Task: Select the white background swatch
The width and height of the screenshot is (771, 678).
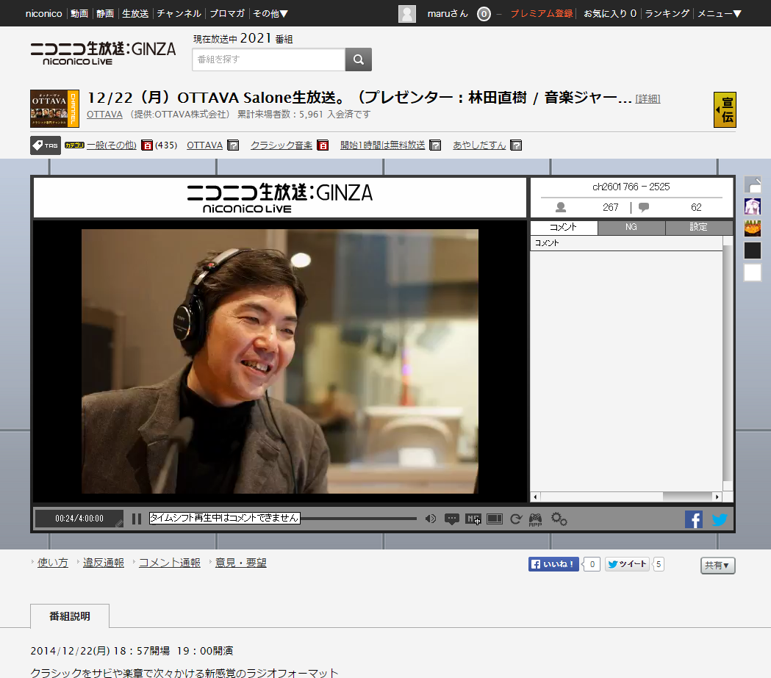Action: [753, 273]
